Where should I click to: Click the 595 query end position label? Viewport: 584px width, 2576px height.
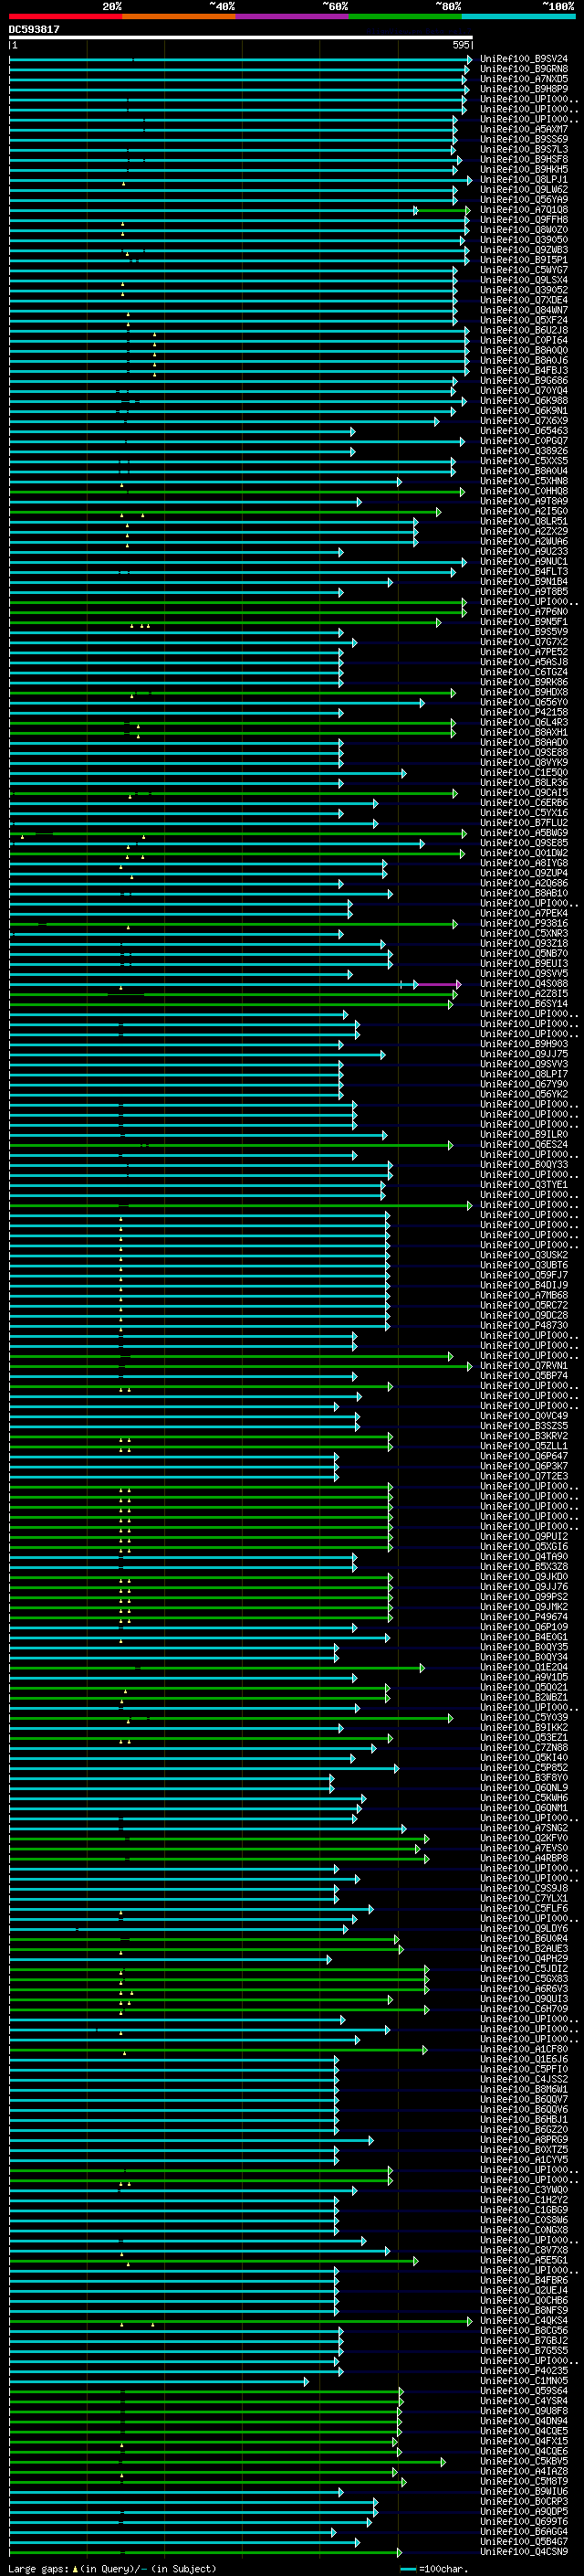coord(460,46)
